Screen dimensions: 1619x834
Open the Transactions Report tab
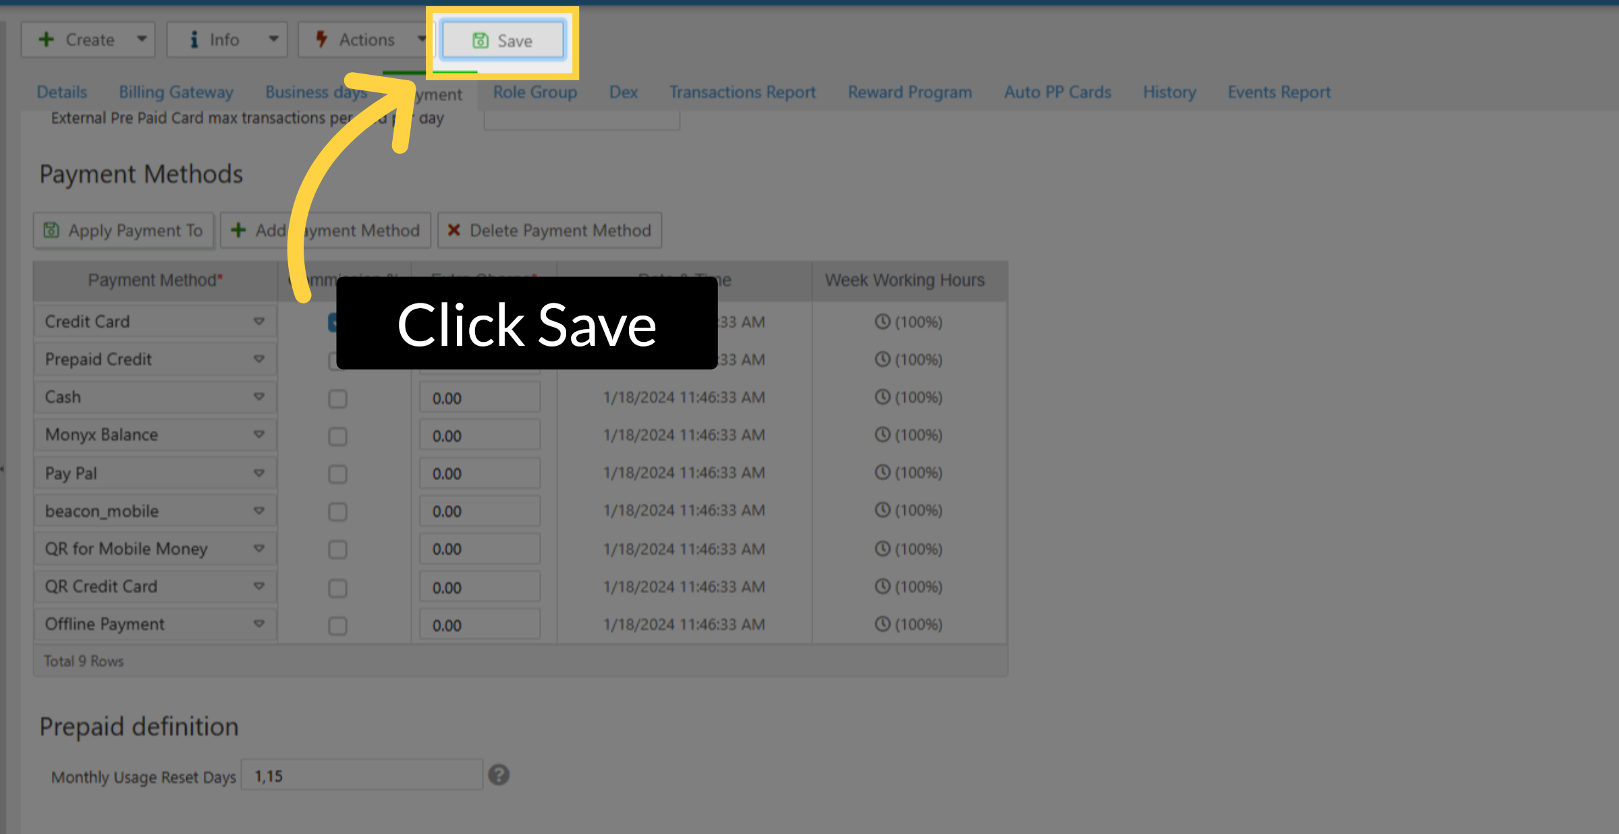tap(742, 92)
